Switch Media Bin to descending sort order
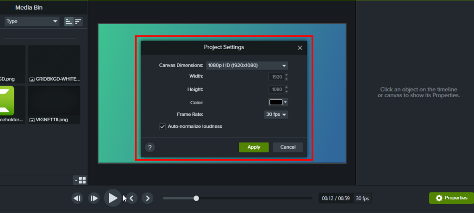474x213 pixels. [x=78, y=21]
